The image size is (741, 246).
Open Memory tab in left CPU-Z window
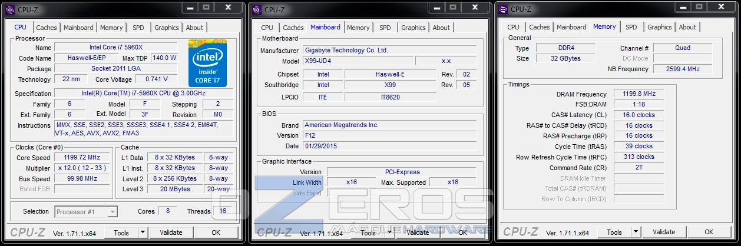(x=111, y=28)
